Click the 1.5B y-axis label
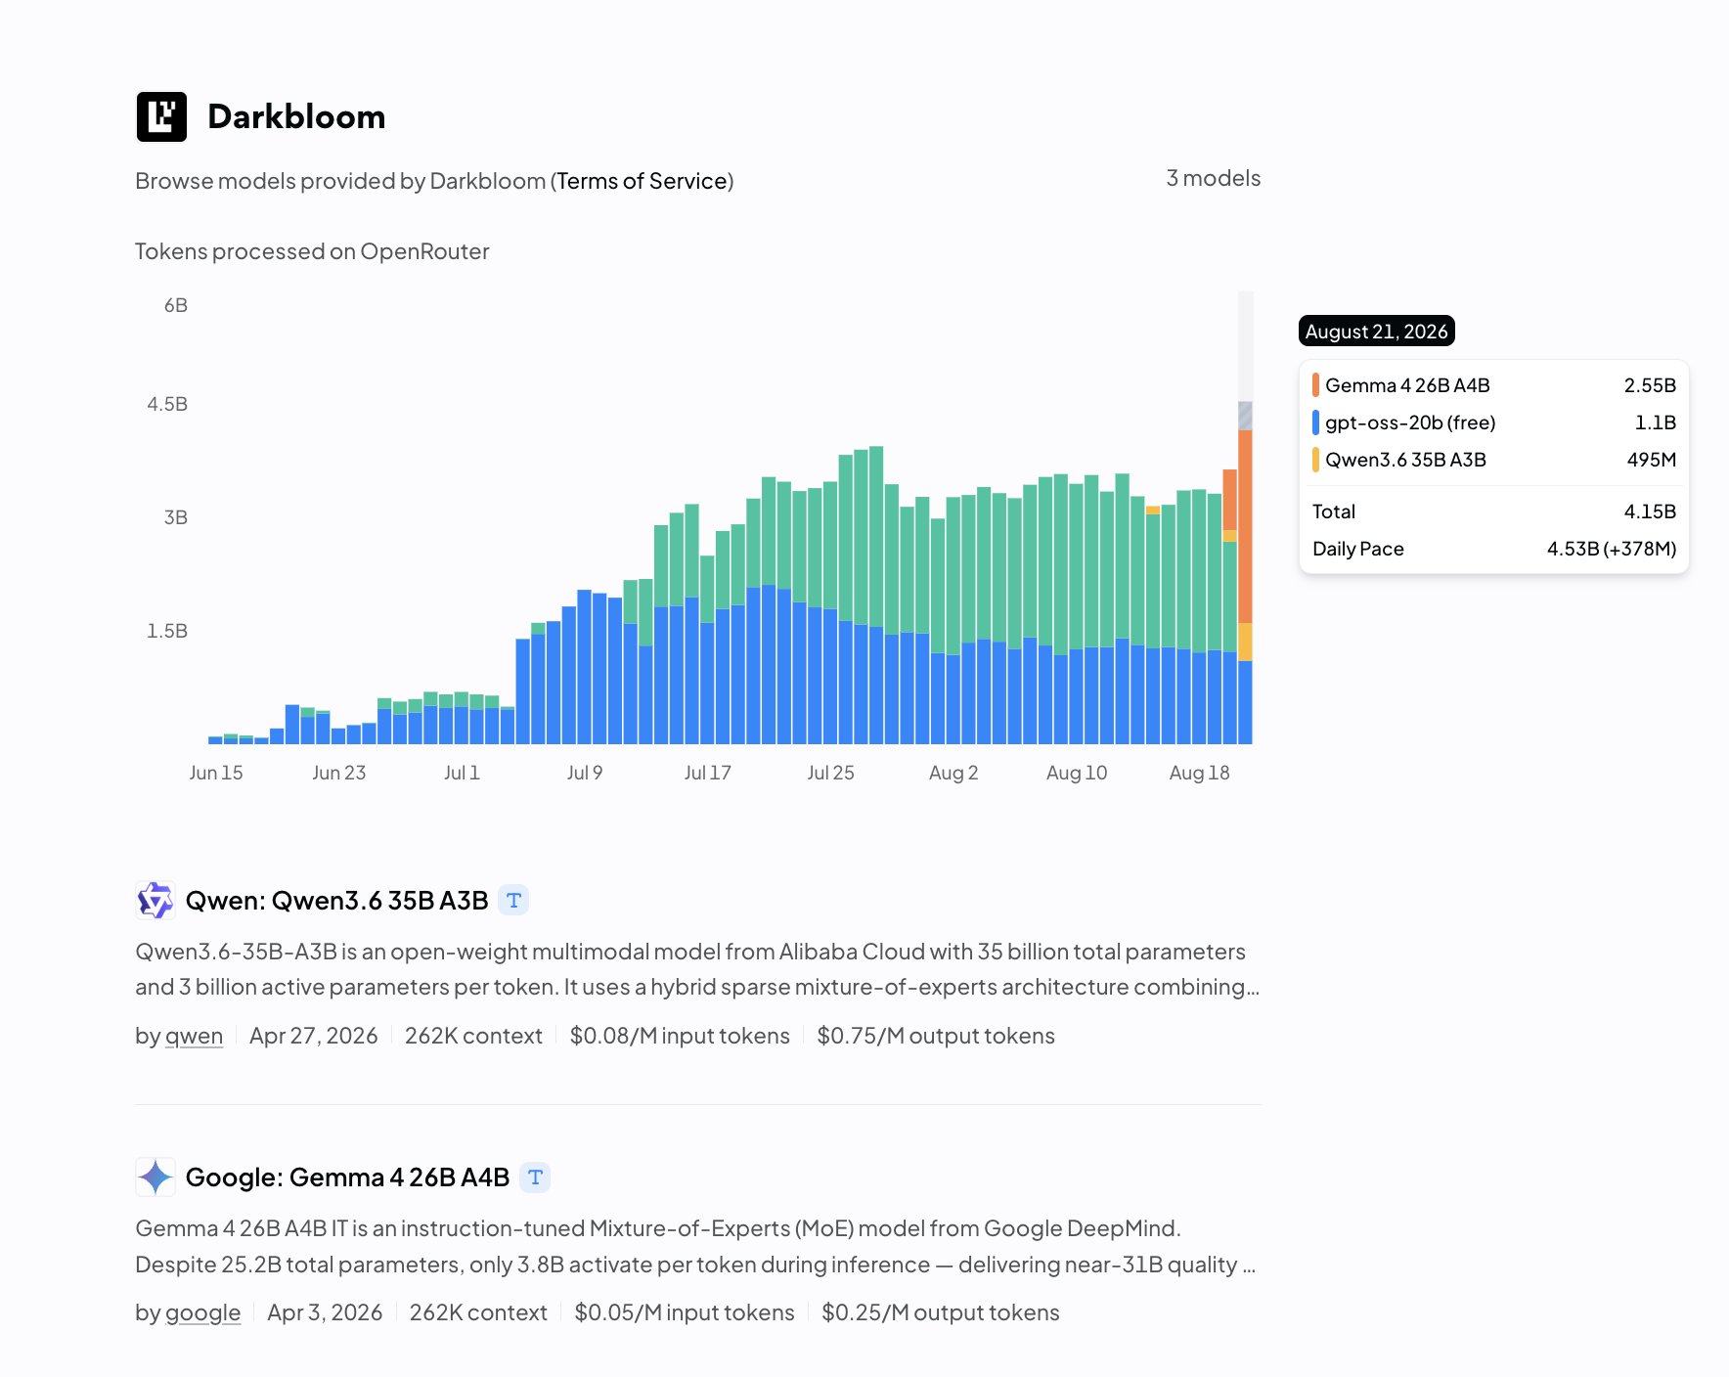Screen dimensions: 1729x1377 click(167, 631)
